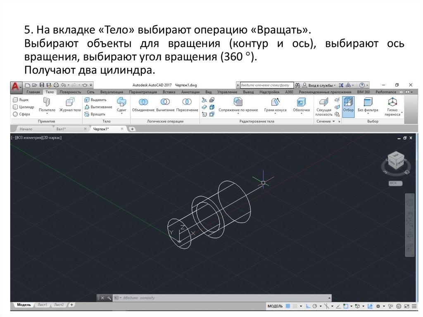Click the Политело tool
Screen dimensions: 423x317
(47, 105)
